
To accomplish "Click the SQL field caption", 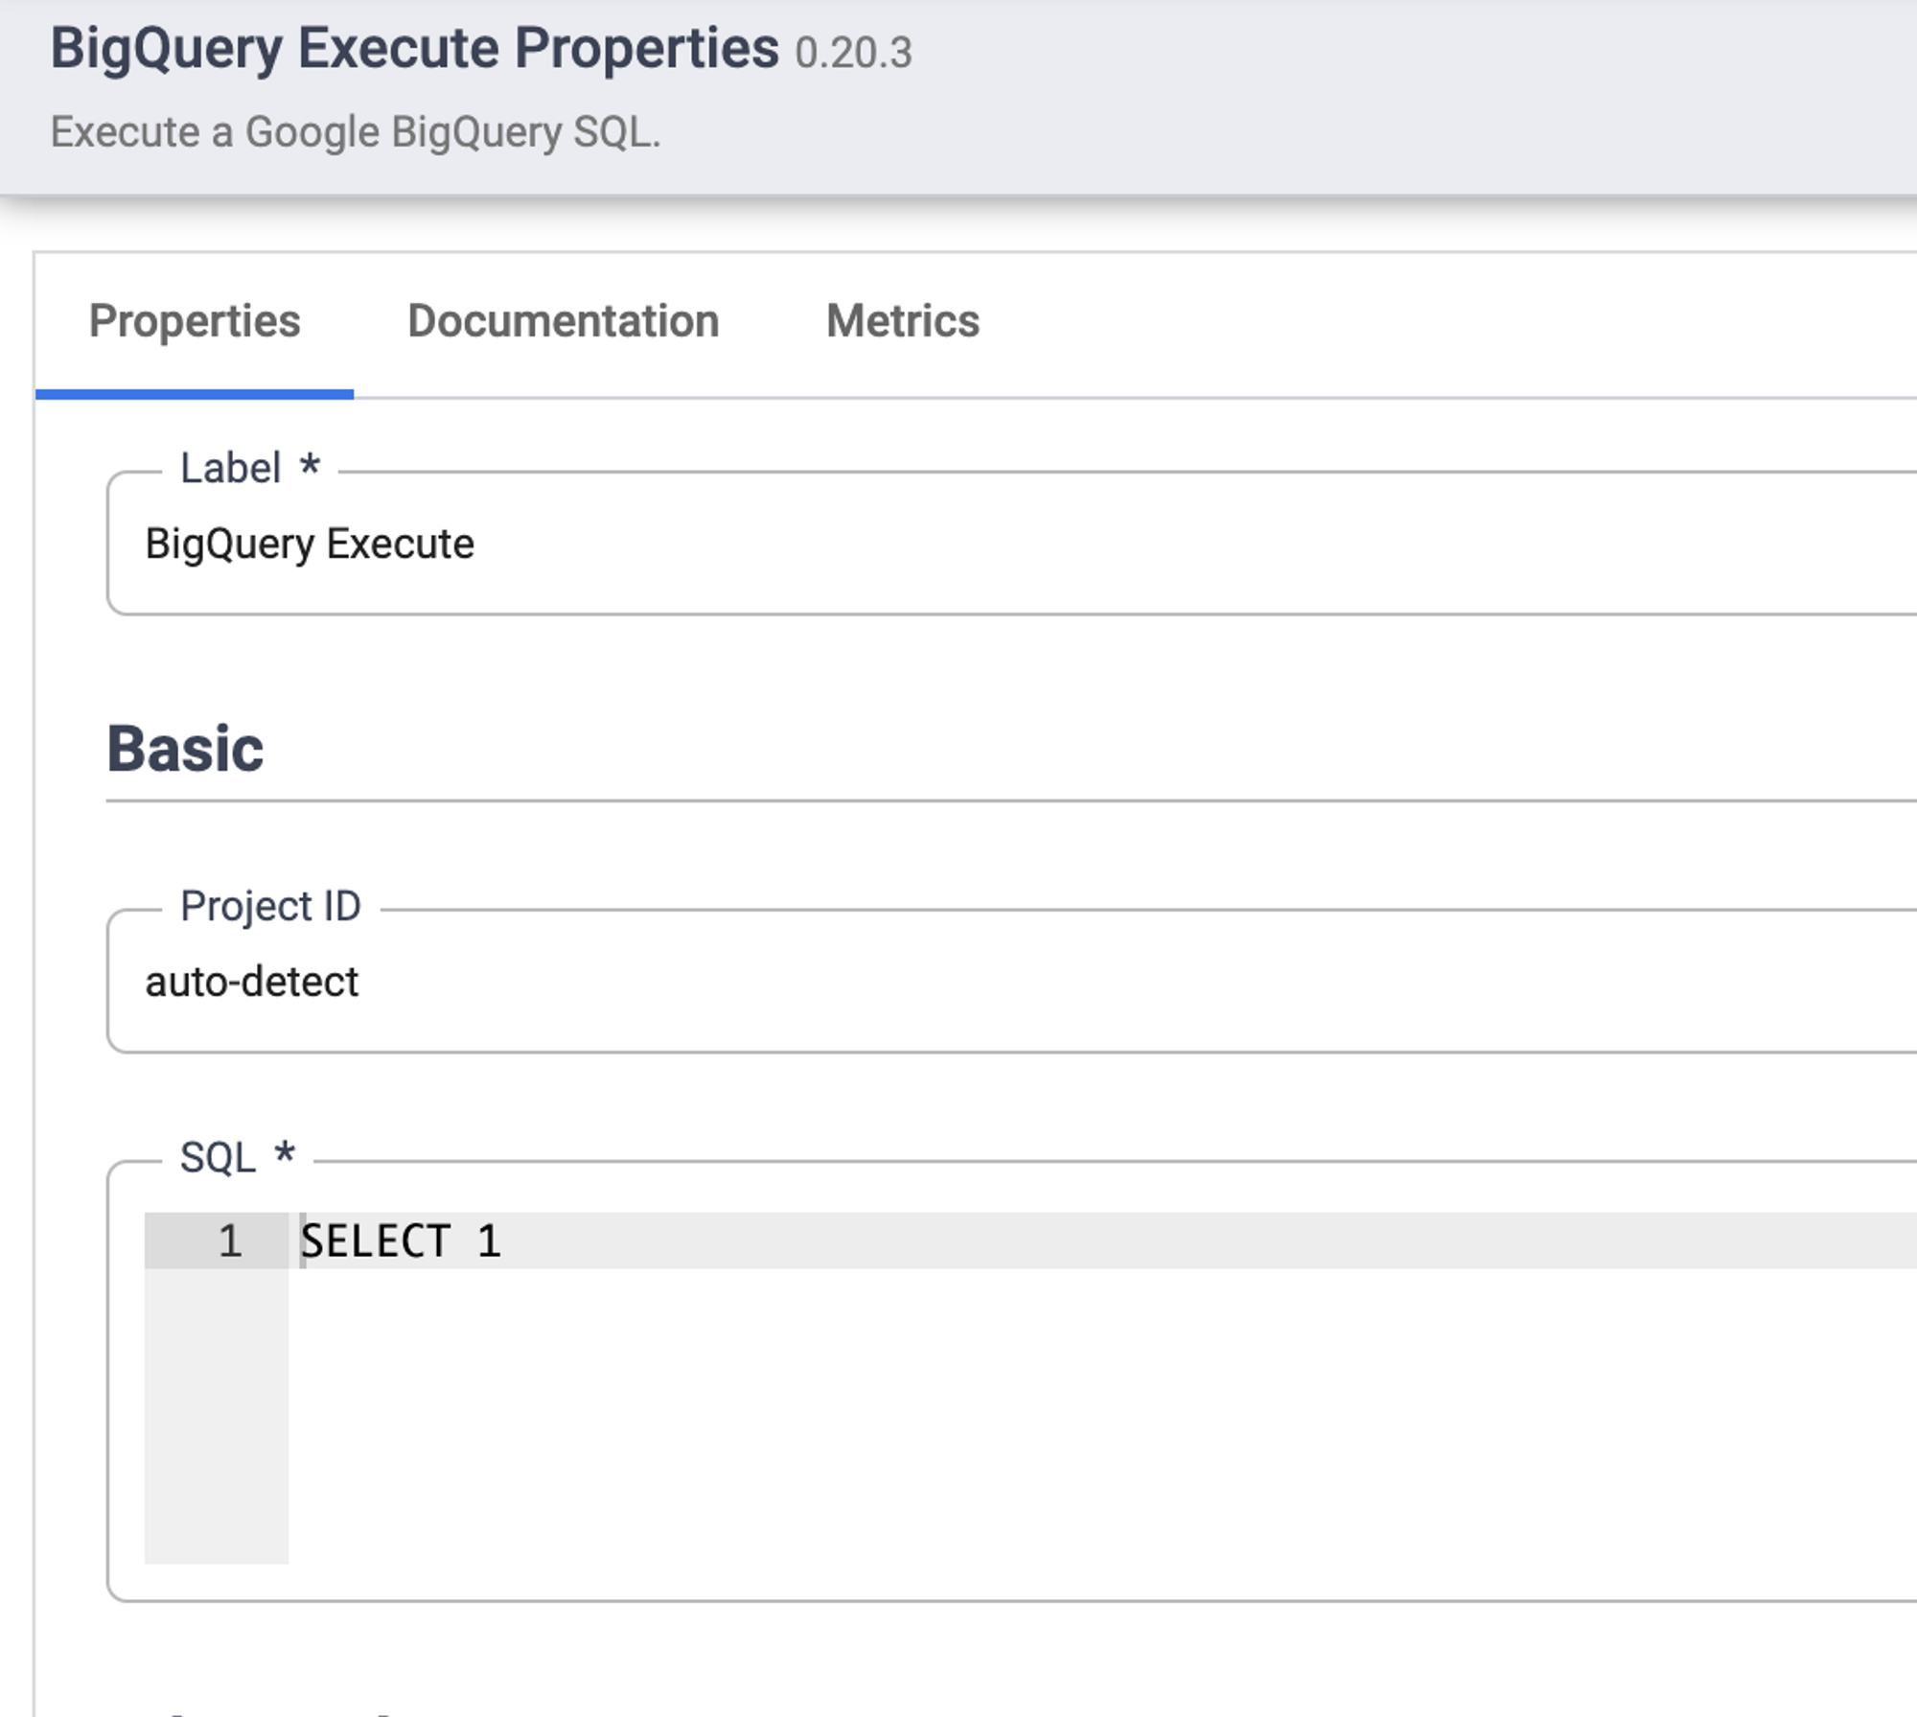I will click(x=219, y=1157).
